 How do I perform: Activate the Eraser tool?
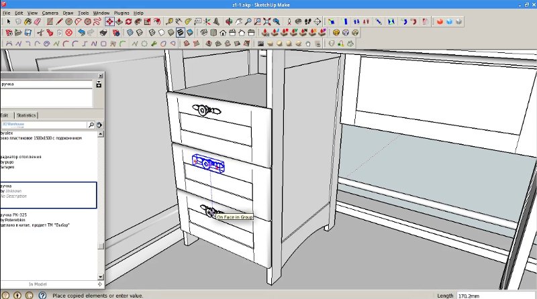[38, 21]
